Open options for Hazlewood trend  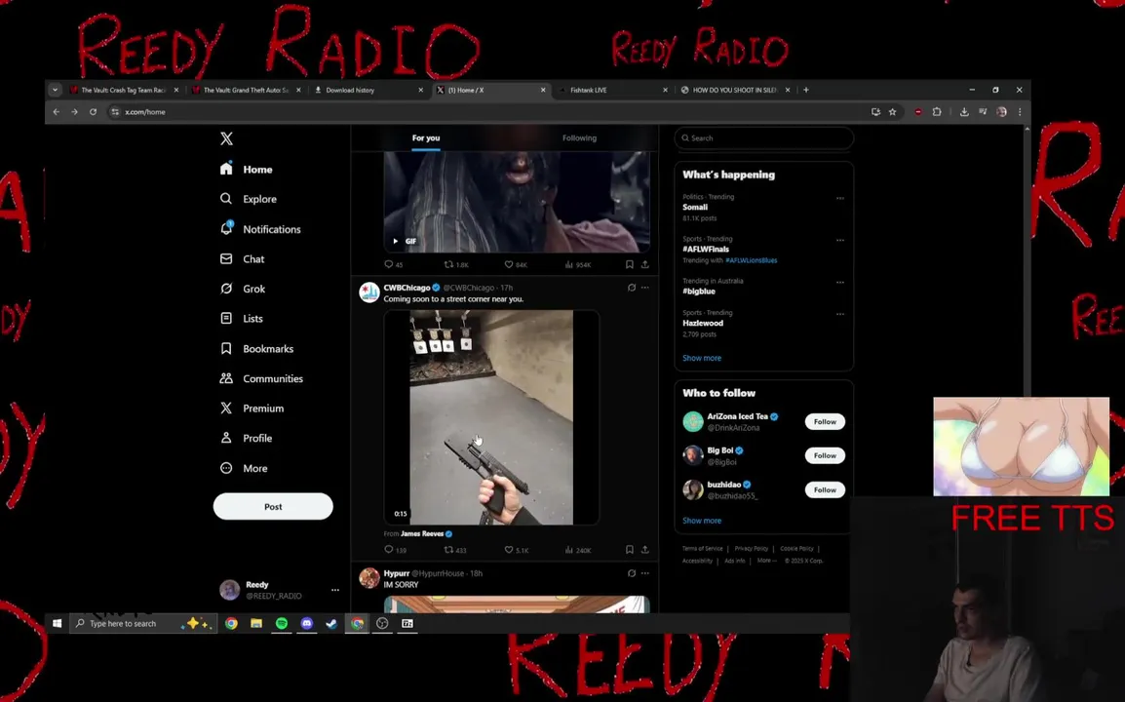click(840, 314)
